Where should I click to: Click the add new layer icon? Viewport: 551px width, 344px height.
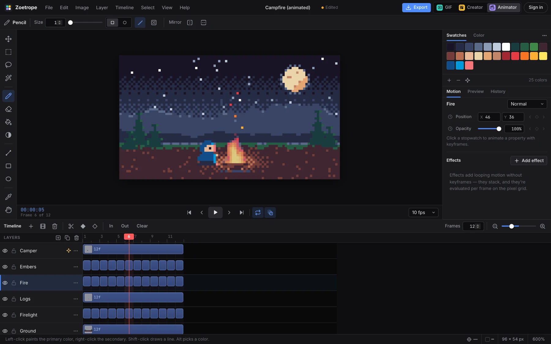58,238
